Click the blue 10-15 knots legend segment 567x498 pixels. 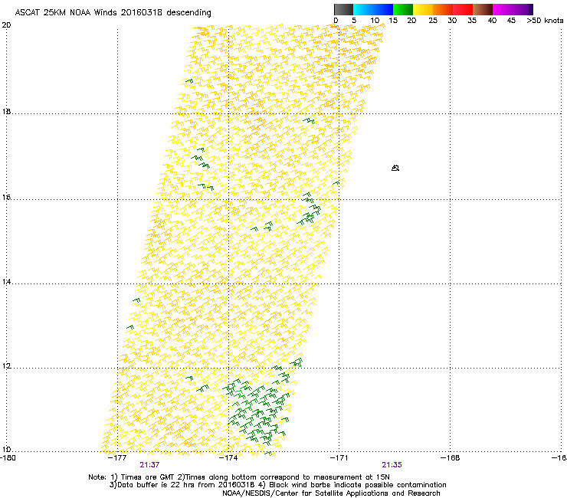click(383, 9)
